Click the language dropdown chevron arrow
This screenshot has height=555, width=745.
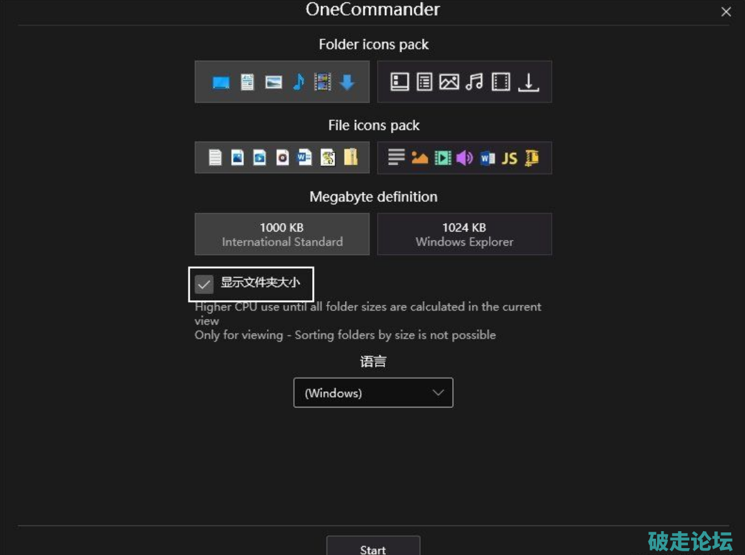pos(438,393)
